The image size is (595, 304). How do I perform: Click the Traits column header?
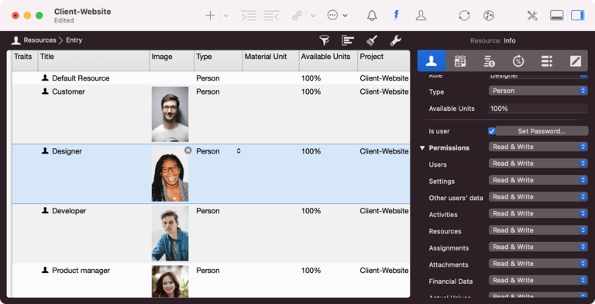25,60
